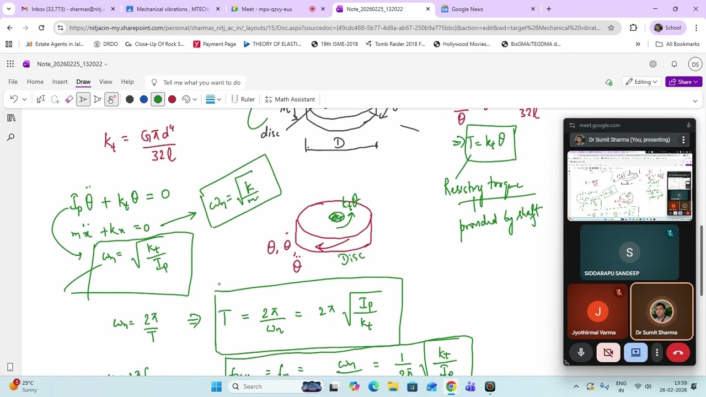Open the Microsoft 365 app launcher
This screenshot has width=706, height=397.
pyautogui.click(x=10, y=64)
